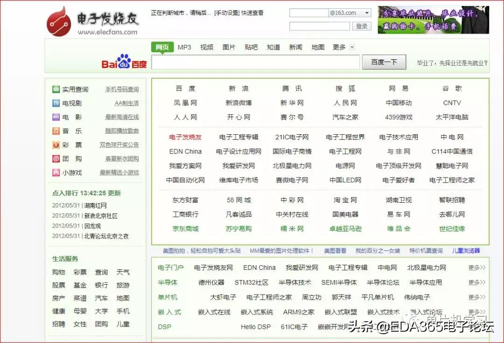The width and height of the screenshot is (504, 343).
Task: Click the 百度一下 search button
Action: click(x=384, y=61)
